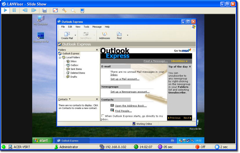Viewport: 240px width, 153px height.
Task: Toggle full screen view icon
Action: click(55, 10)
